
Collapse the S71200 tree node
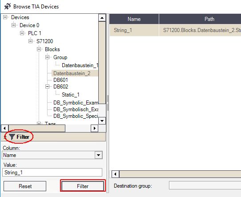point(31,41)
